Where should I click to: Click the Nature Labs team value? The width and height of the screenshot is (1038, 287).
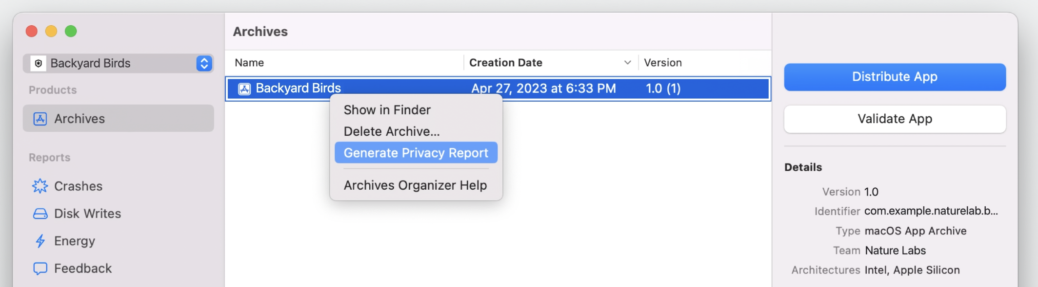[x=895, y=251]
